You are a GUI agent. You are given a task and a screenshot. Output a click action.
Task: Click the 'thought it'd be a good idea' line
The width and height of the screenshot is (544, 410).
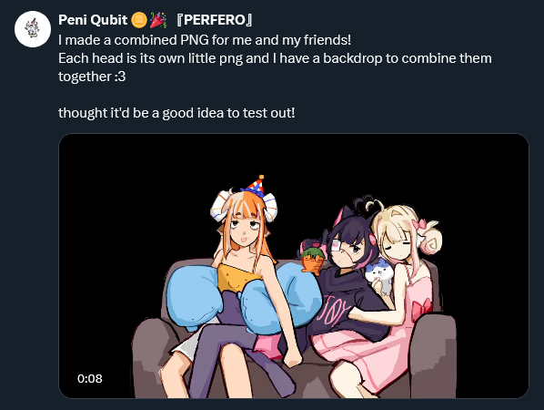(176, 113)
